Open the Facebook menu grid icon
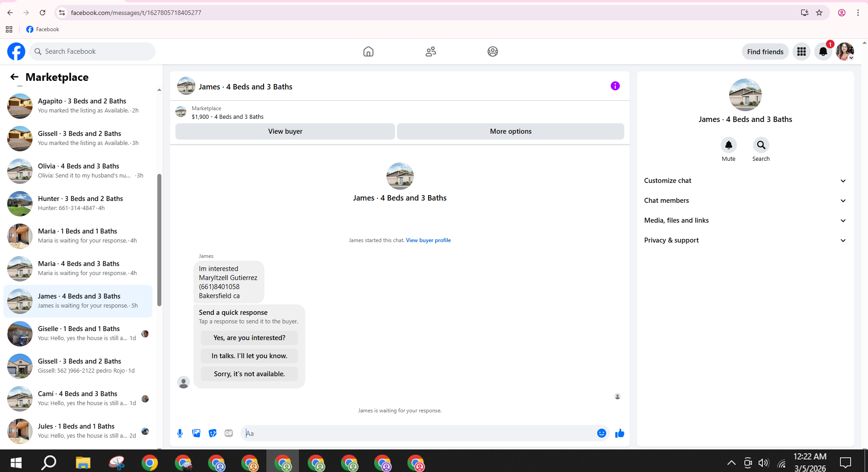This screenshot has height=472, width=868. click(x=802, y=51)
